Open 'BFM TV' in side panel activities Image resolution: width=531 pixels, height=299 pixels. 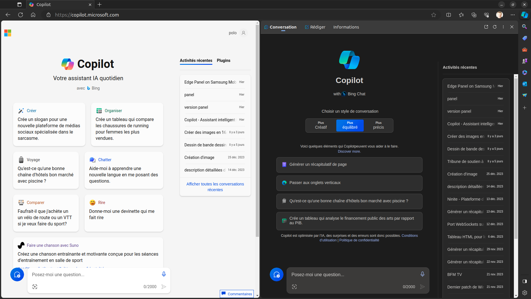[475, 274]
